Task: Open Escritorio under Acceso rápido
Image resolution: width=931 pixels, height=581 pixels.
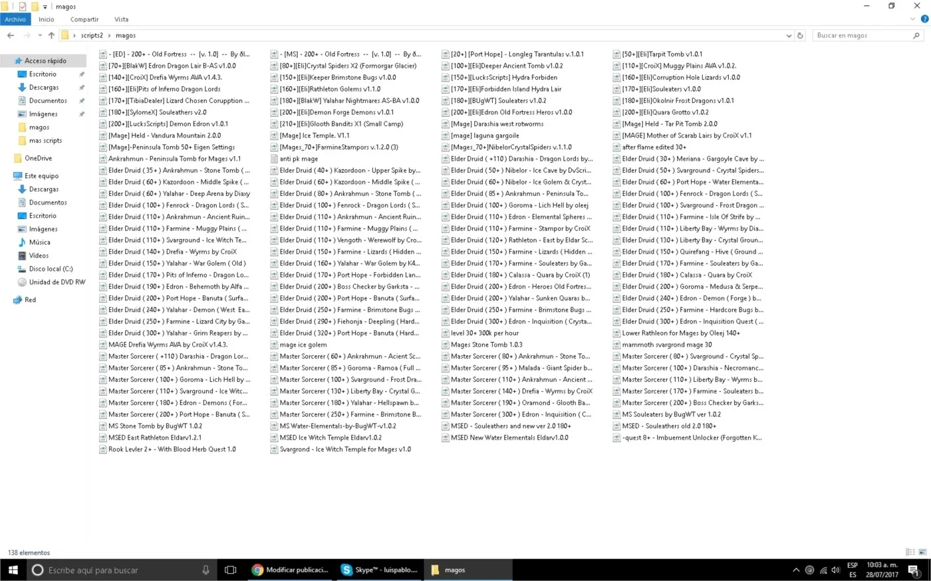Action: 43,74
